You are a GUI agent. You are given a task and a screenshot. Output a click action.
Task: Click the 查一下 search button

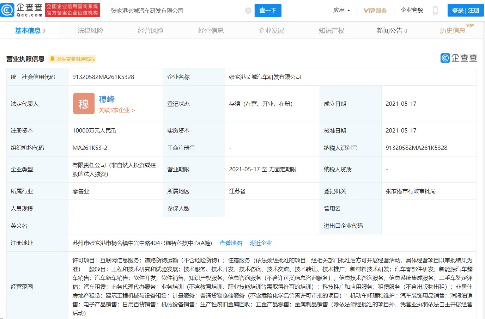point(268,11)
